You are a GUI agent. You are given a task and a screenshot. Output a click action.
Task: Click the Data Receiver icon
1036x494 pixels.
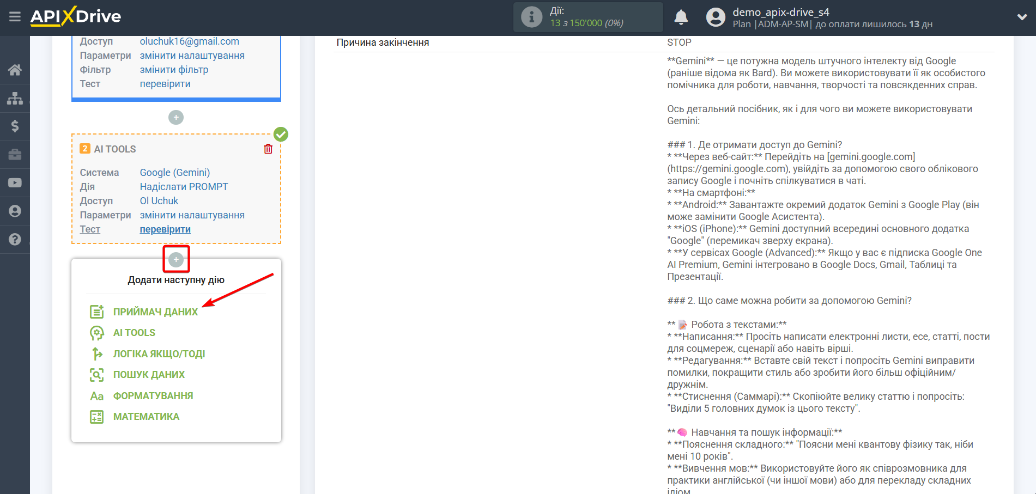pyautogui.click(x=96, y=312)
